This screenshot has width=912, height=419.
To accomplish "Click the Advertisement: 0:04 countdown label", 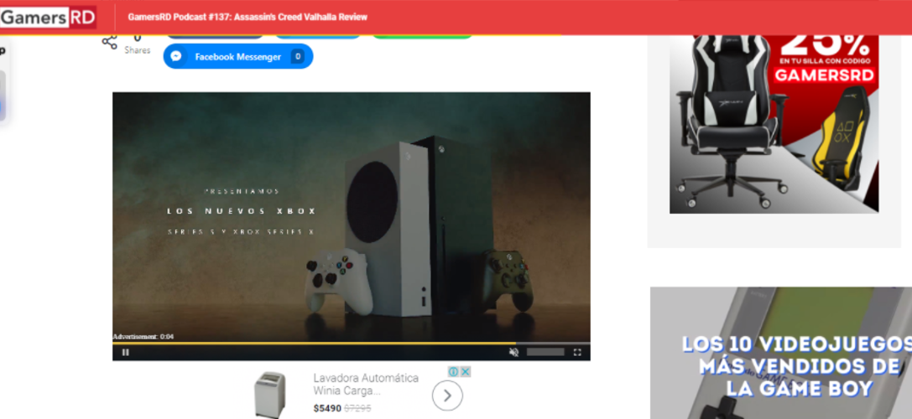I will pos(143,337).
